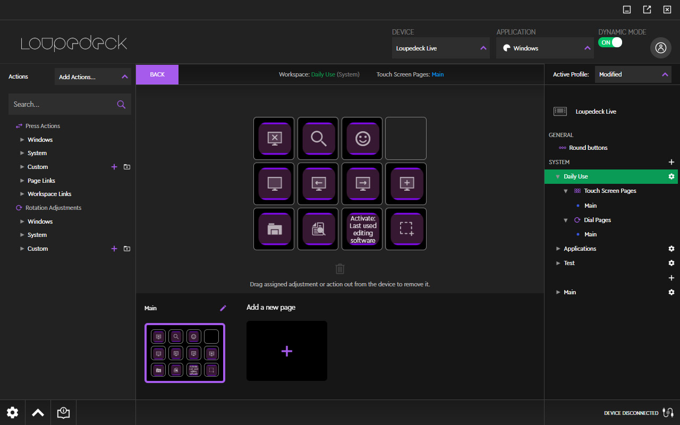This screenshot has height=425, width=680.
Task: Click the Search actions input field
Action: [x=70, y=104]
